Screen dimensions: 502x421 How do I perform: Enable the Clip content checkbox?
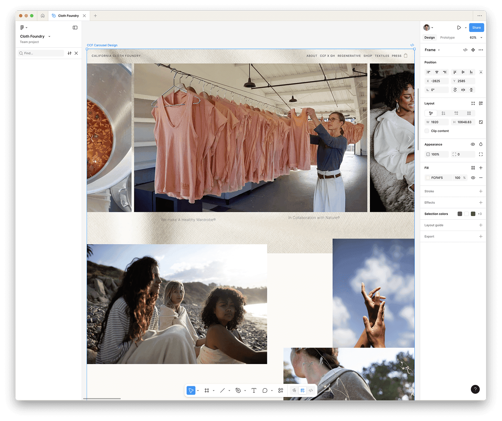(427, 131)
